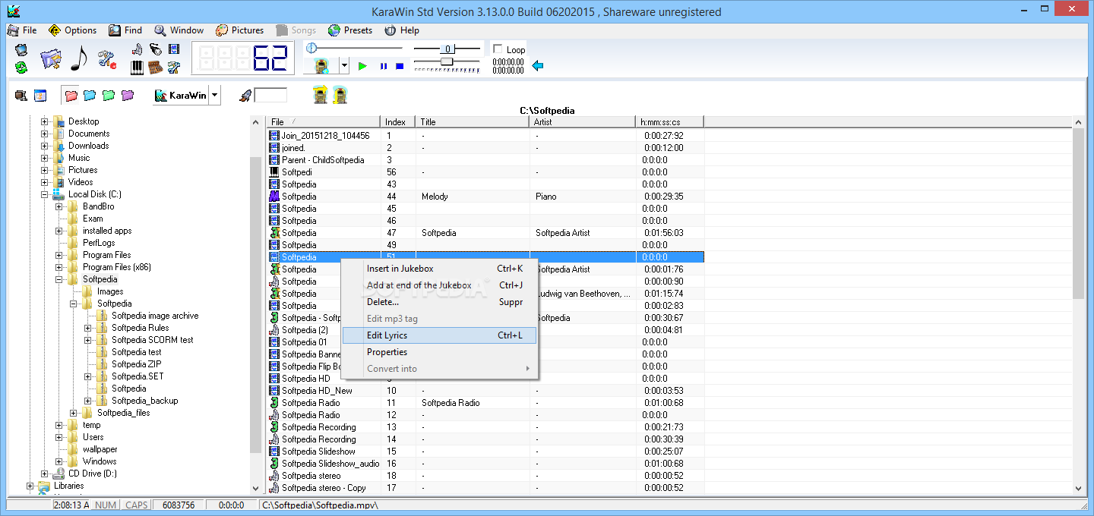Select Softpedia image archive folder
The height and width of the screenshot is (516, 1094).
(x=155, y=316)
